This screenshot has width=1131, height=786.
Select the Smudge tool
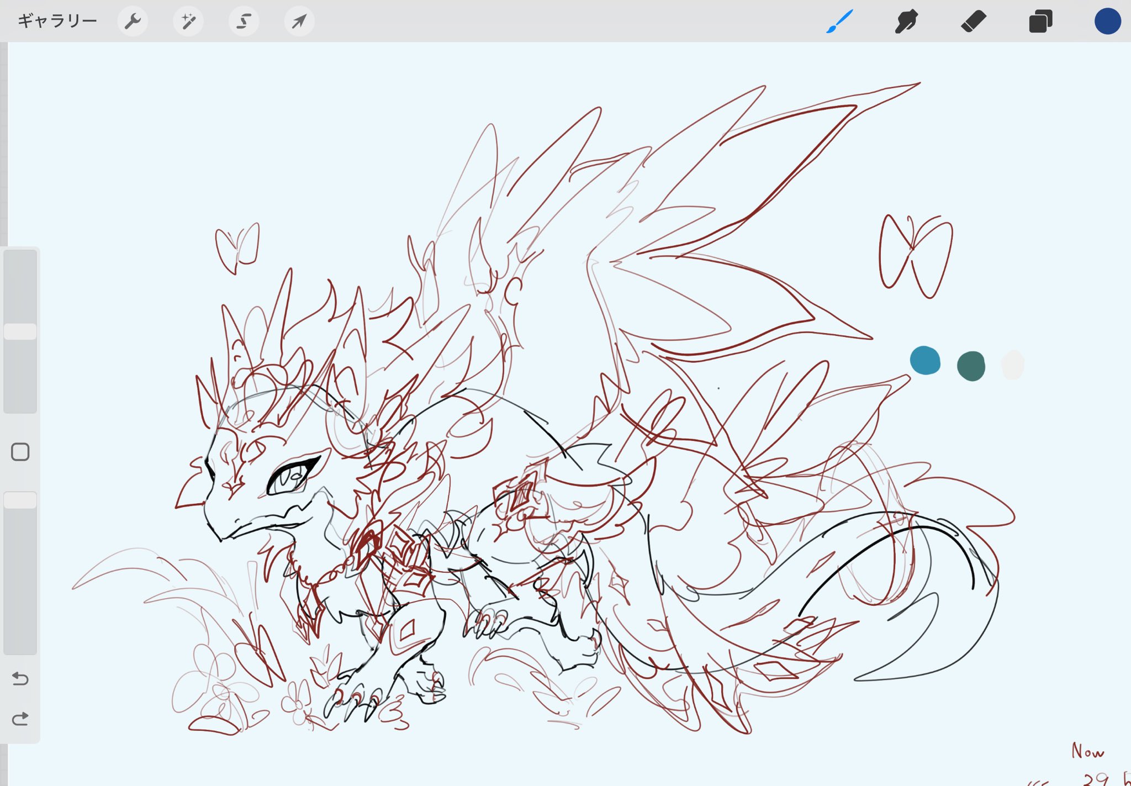click(x=906, y=22)
